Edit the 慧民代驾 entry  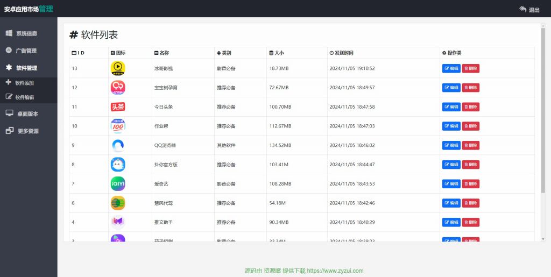pos(451,203)
